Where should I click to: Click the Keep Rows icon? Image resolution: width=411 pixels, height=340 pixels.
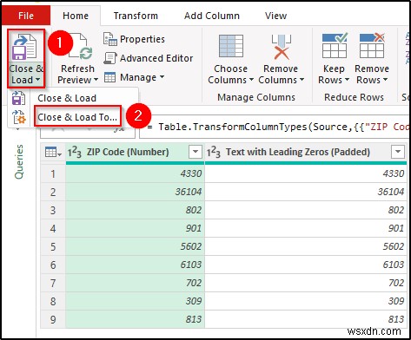point(335,46)
